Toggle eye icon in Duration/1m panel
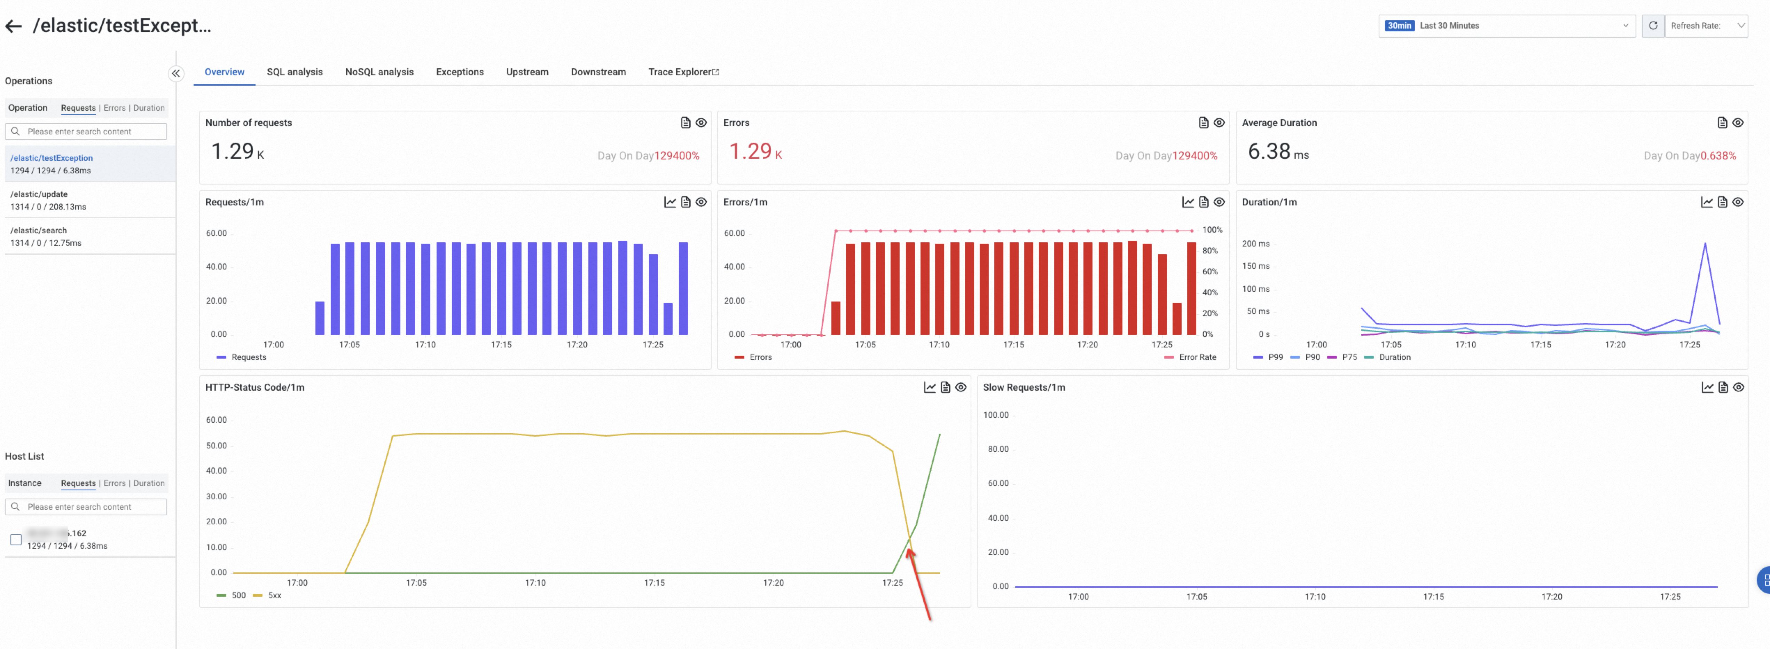Image resolution: width=1770 pixels, height=649 pixels. (x=1738, y=202)
